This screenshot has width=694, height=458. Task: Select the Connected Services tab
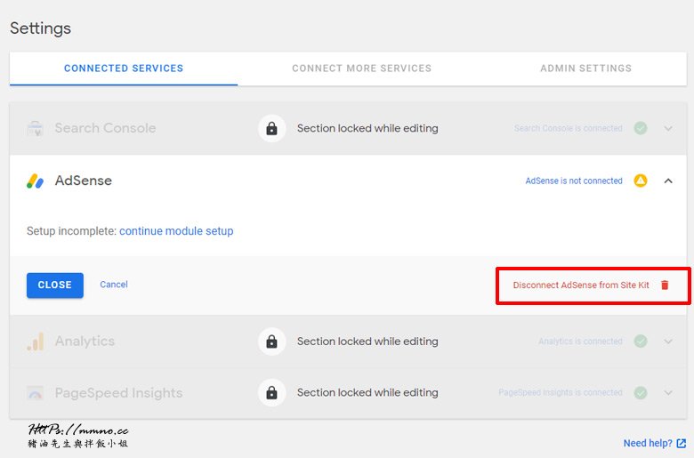point(124,68)
